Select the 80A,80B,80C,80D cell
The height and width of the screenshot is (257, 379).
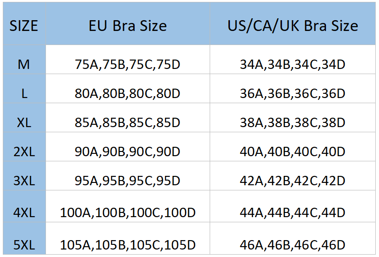point(128,94)
